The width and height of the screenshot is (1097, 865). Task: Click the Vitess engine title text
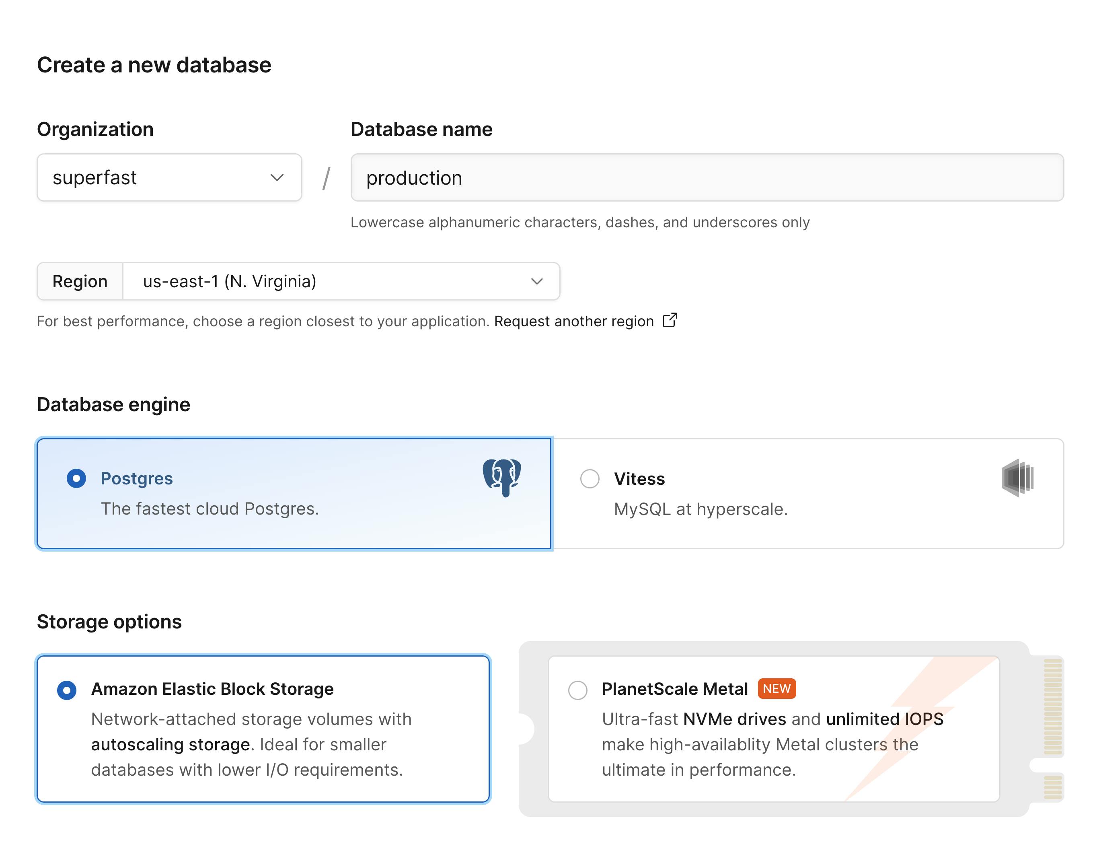pyautogui.click(x=639, y=479)
